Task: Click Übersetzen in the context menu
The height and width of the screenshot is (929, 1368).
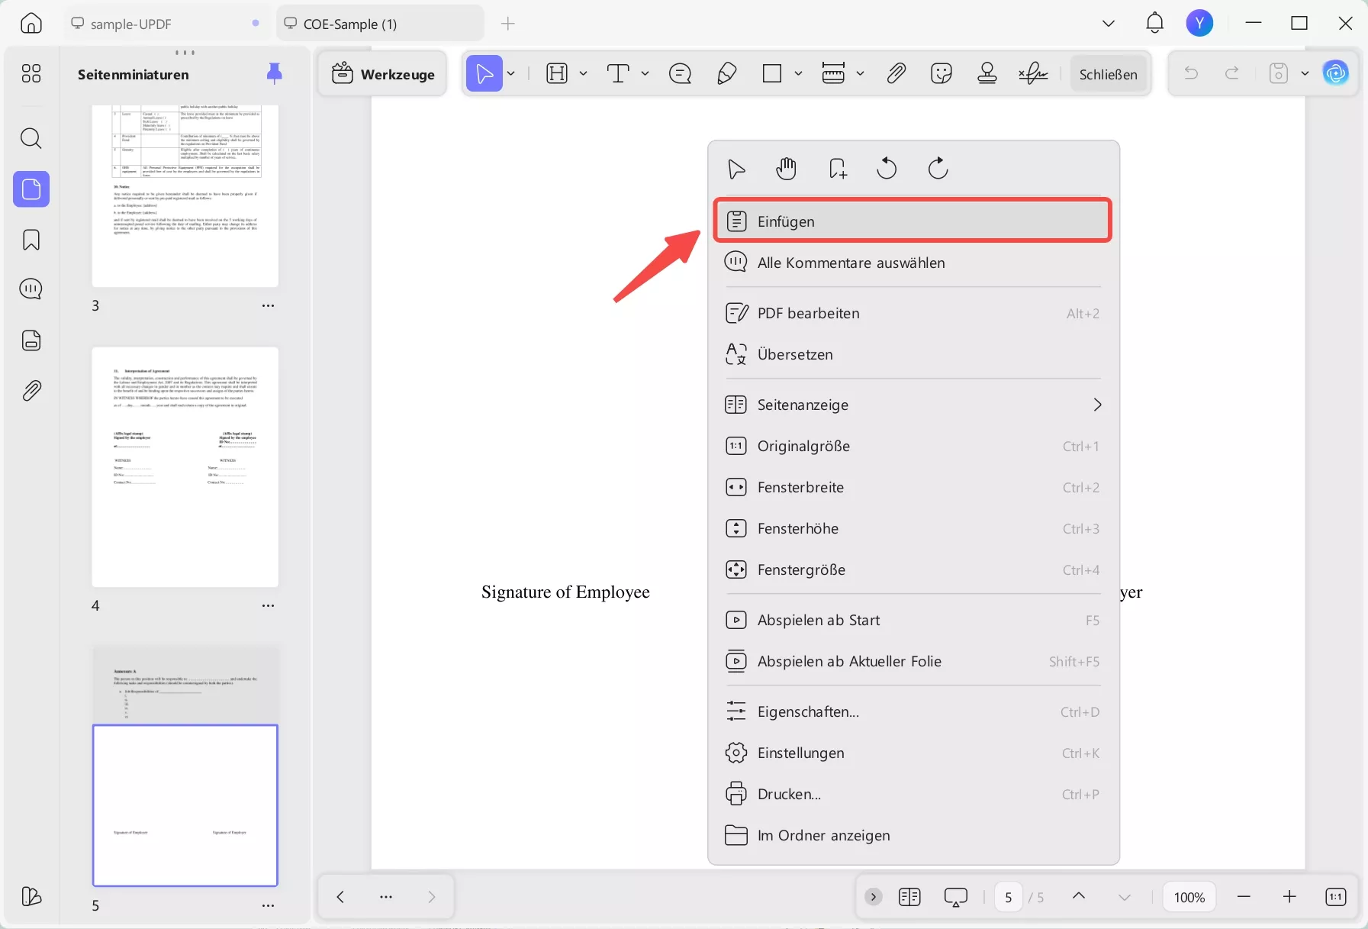Action: [x=913, y=354]
